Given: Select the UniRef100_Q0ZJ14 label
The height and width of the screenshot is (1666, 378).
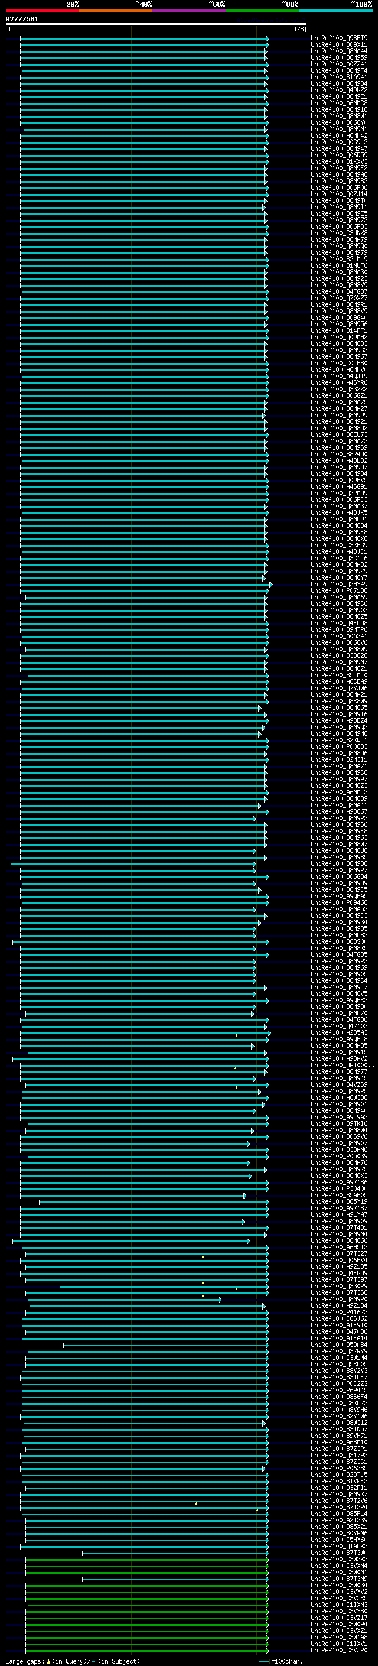Looking at the screenshot, I should click(x=339, y=194).
